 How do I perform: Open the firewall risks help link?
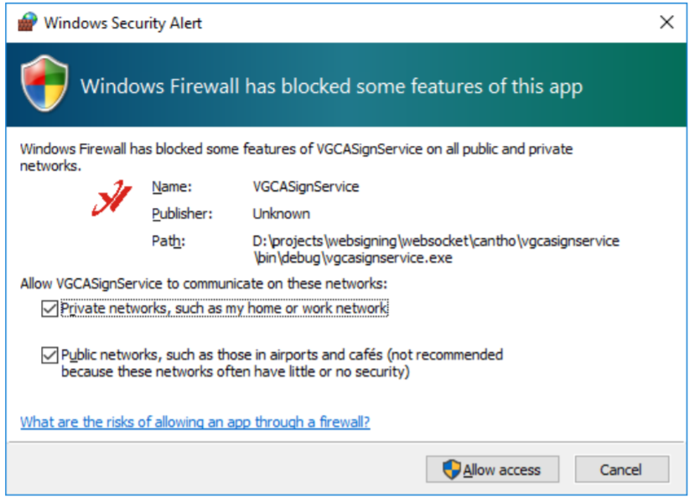194,422
